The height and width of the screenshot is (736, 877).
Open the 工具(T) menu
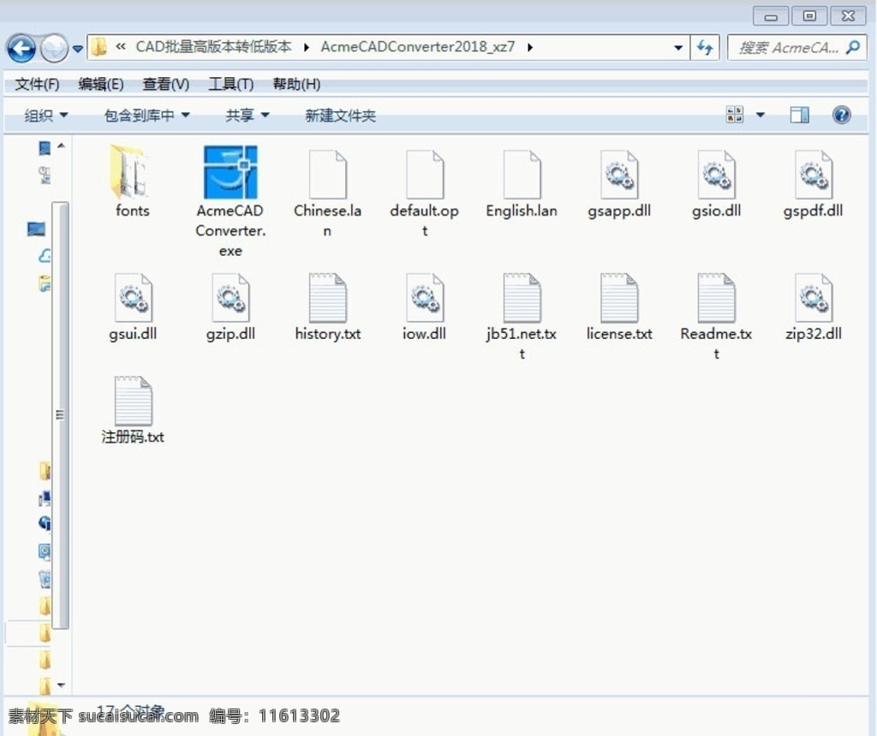point(231,85)
